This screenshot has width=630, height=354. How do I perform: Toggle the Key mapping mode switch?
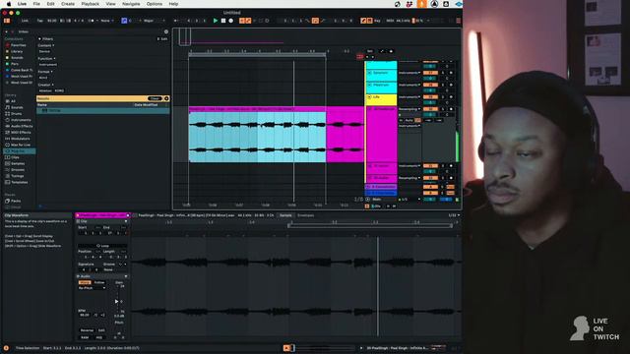point(377,21)
